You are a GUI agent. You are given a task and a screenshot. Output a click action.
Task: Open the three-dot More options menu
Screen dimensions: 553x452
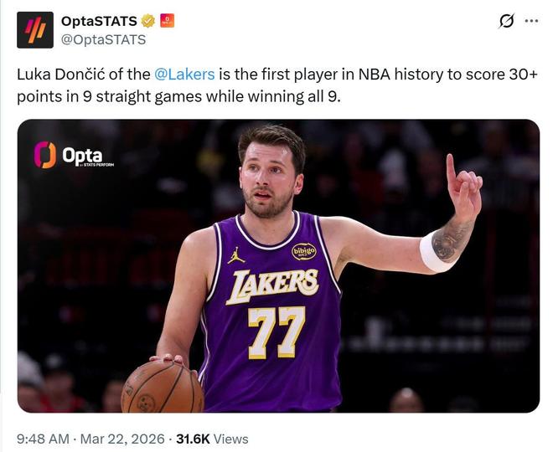point(531,21)
